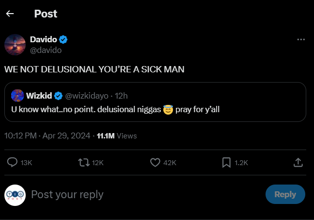Click the back arrow icon
Viewport: 314px width, 220px height.
(10, 14)
